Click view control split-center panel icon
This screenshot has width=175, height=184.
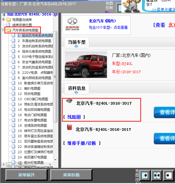point(157,175)
